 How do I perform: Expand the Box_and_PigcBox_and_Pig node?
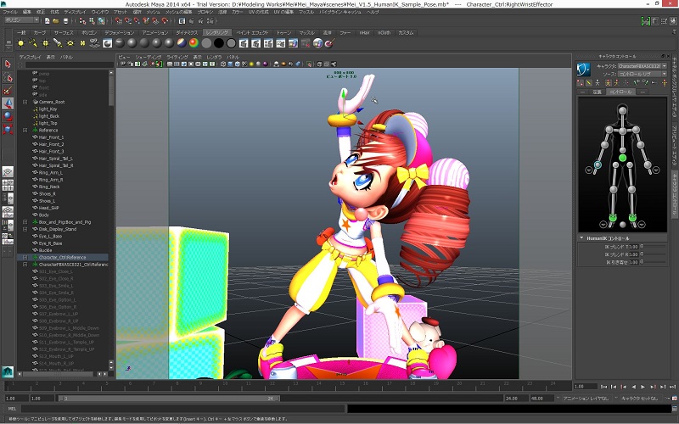[x=25, y=222]
